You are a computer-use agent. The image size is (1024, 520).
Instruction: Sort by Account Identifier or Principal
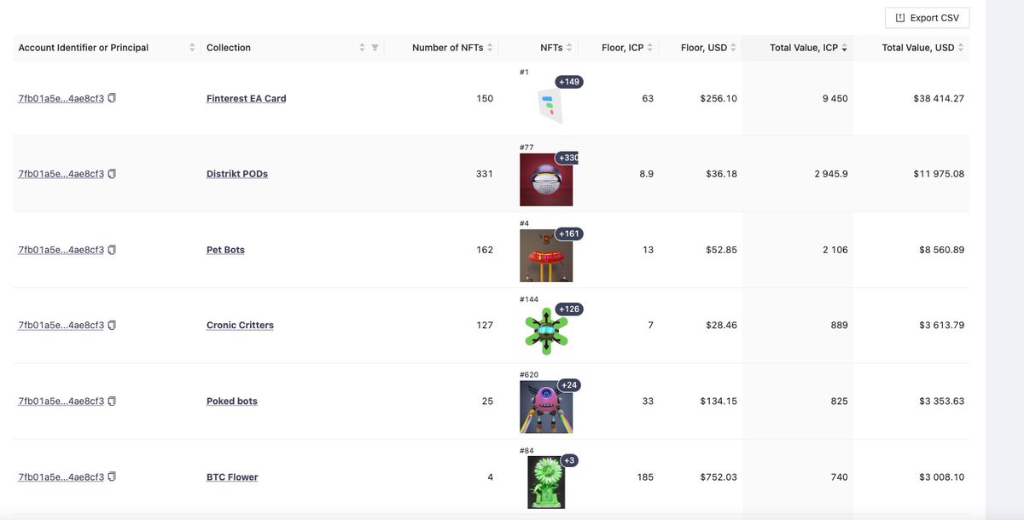click(x=192, y=48)
